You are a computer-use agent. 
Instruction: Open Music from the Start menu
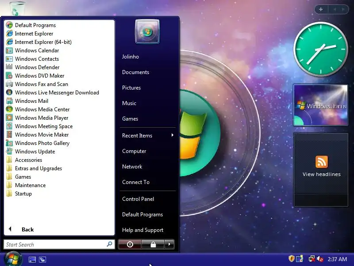(x=129, y=103)
